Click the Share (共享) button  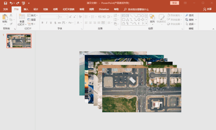(207, 9)
